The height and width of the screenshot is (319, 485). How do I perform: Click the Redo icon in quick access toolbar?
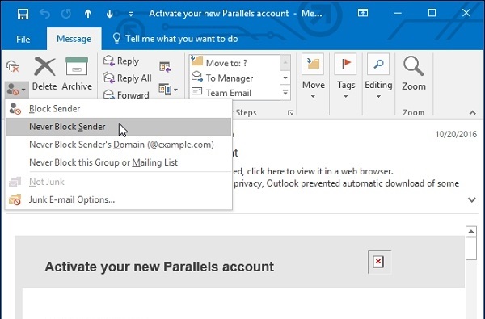66,14
